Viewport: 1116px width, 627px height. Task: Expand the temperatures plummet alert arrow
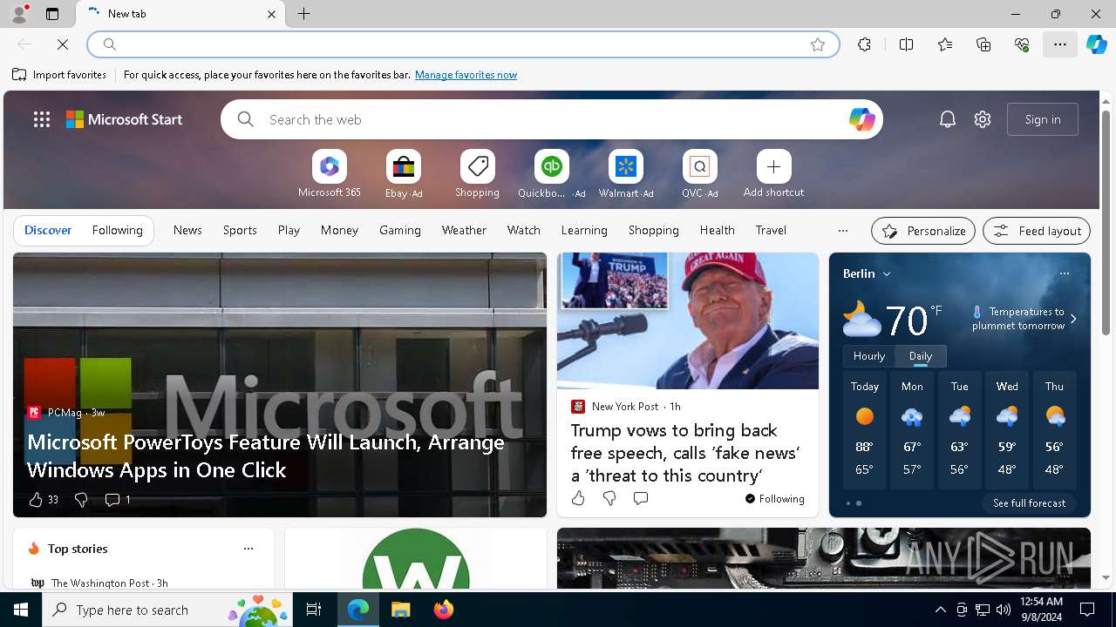1073,319
